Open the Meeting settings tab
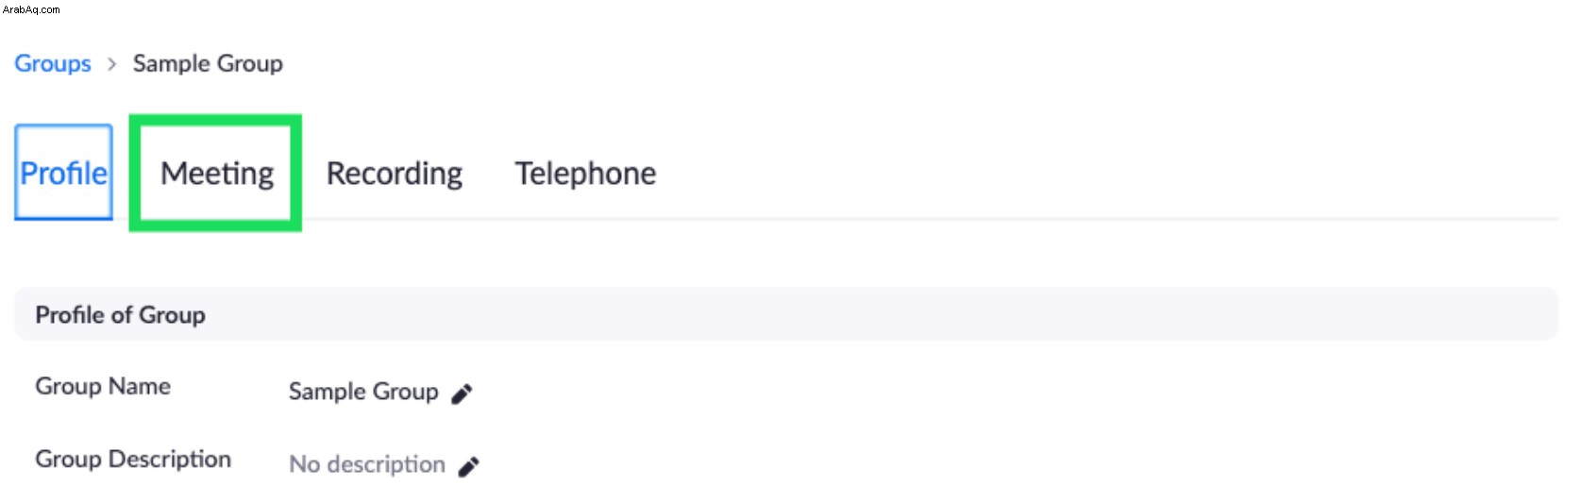This screenshot has width=1582, height=502. point(216,174)
